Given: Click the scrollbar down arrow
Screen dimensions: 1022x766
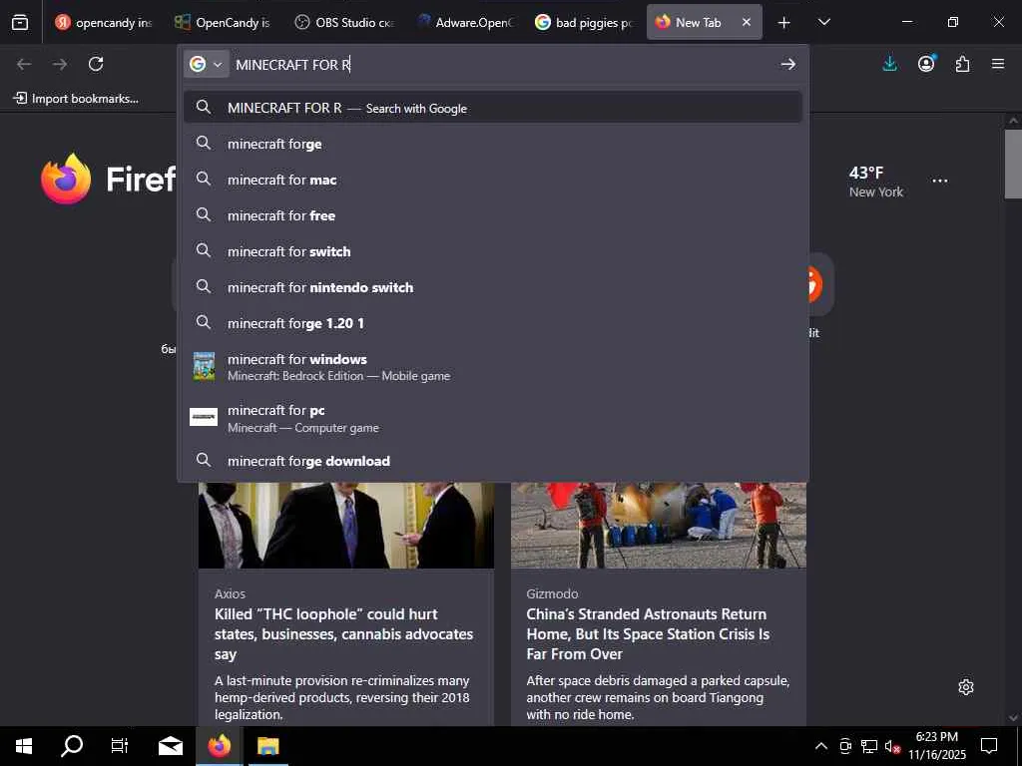Looking at the screenshot, I should click(1013, 717).
